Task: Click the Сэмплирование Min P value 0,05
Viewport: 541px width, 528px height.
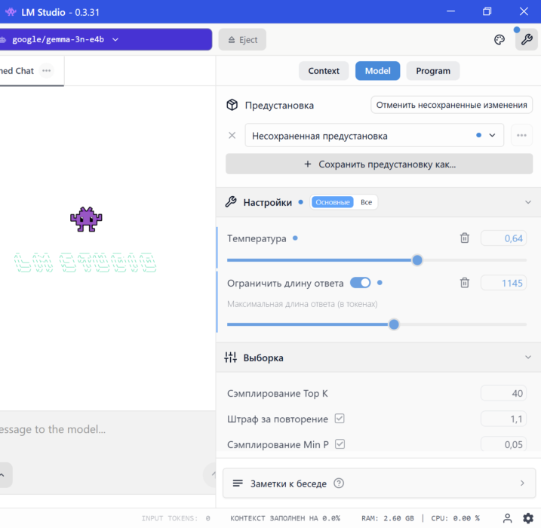Action: point(503,444)
